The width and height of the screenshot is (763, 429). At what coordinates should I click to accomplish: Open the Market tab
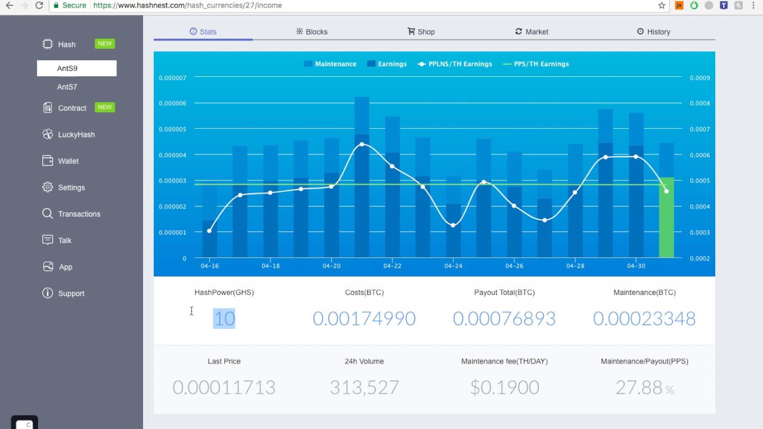[x=532, y=32]
